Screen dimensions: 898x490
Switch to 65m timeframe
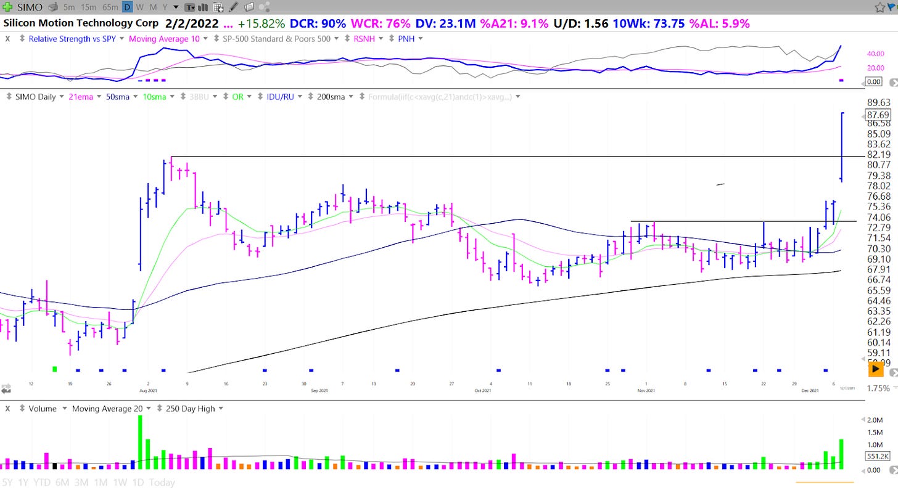click(x=110, y=7)
